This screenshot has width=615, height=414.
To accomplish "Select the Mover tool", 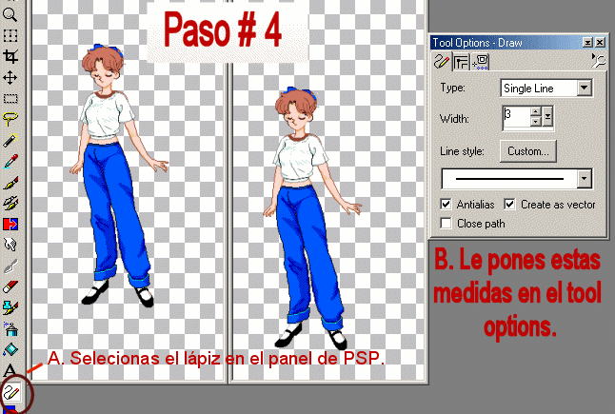I will [x=10, y=77].
